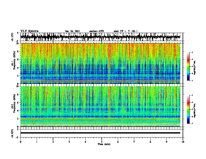Image resolution: width=206 pixels, height=159 pixels.
Task: Click the ch.1 spectrogram color scale bar
Action: 188,67
